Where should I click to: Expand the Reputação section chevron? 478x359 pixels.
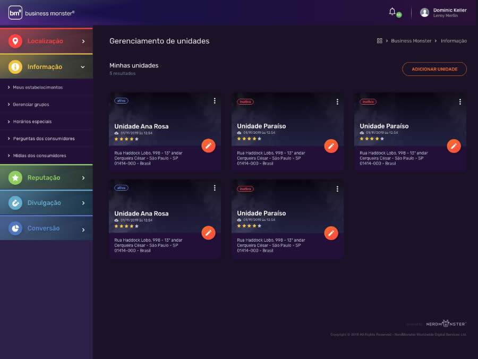tap(83, 177)
